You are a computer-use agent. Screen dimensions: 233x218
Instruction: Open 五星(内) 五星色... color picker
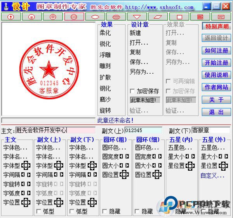click(x=180, y=147)
